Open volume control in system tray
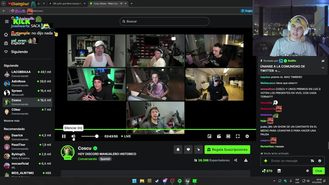329x185 pixels. (x=308, y=181)
